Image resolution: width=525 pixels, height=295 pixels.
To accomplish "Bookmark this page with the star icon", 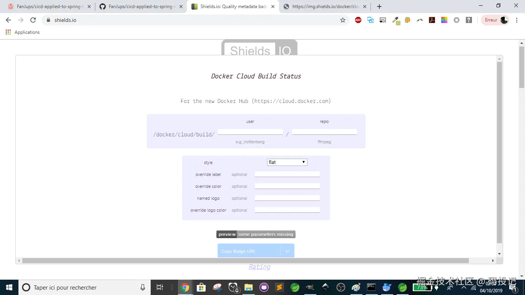I will [343, 20].
